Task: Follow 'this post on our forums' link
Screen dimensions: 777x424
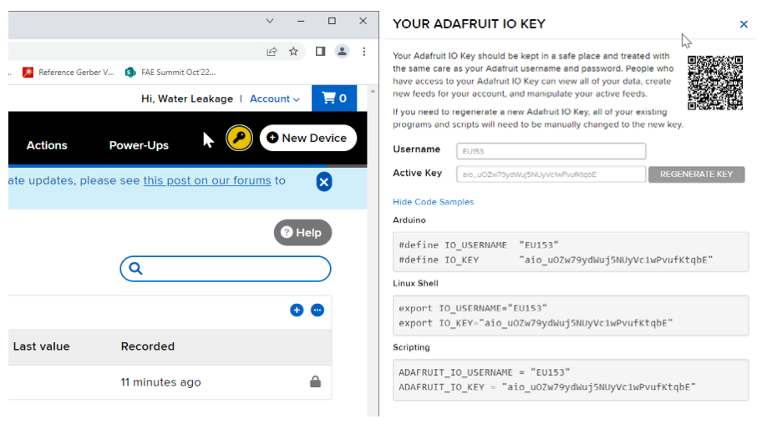Action: coord(207,180)
